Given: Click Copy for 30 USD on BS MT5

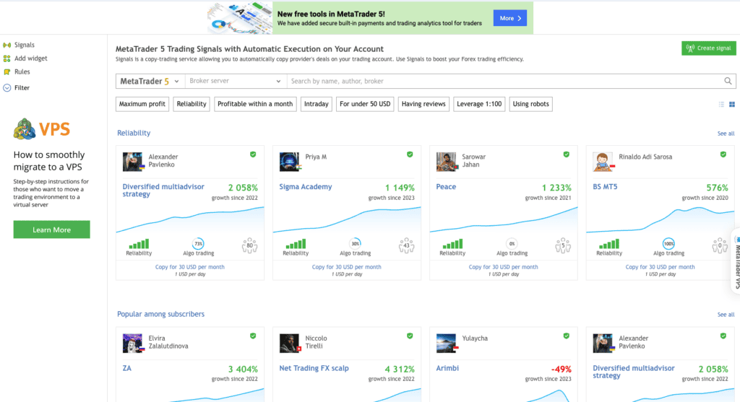Looking at the screenshot, I should pyautogui.click(x=660, y=267).
